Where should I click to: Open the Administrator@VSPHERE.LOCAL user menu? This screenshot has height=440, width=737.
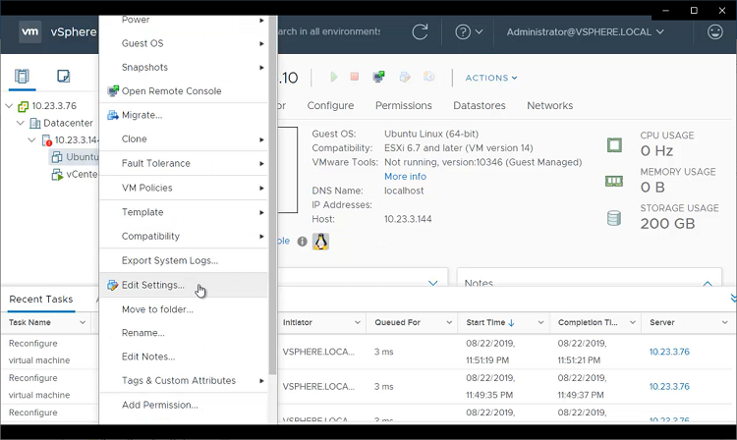(x=586, y=32)
